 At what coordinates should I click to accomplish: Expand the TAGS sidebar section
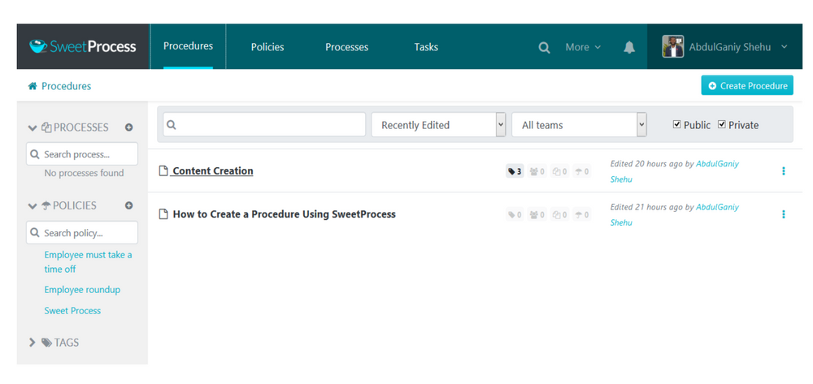(33, 343)
